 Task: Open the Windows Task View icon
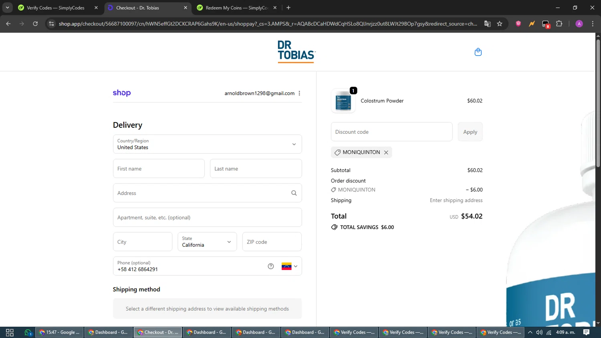10,332
